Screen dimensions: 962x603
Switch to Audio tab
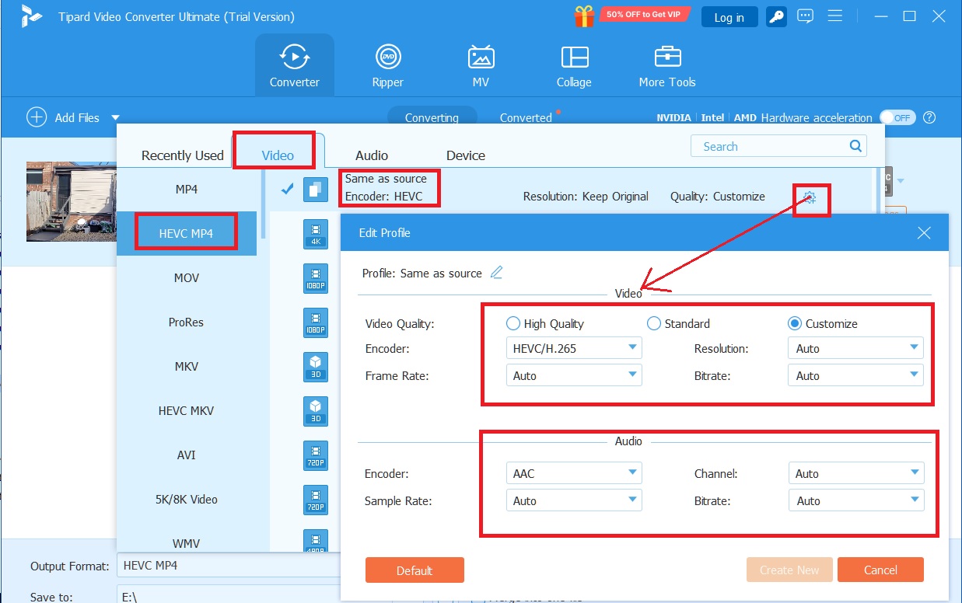[x=372, y=155]
